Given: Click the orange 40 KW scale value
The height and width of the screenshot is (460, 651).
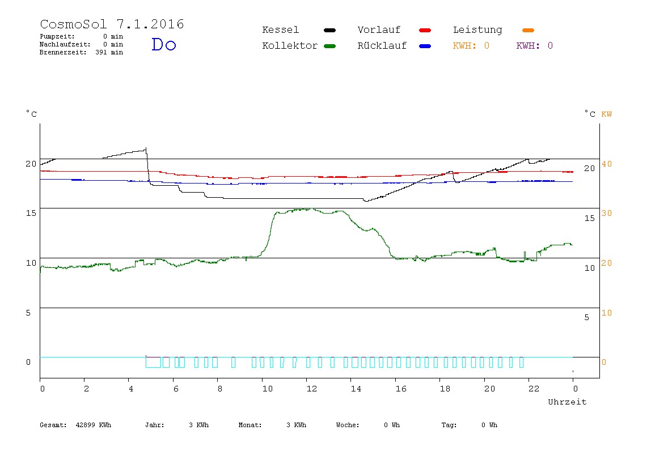Looking at the screenshot, I should click(607, 164).
